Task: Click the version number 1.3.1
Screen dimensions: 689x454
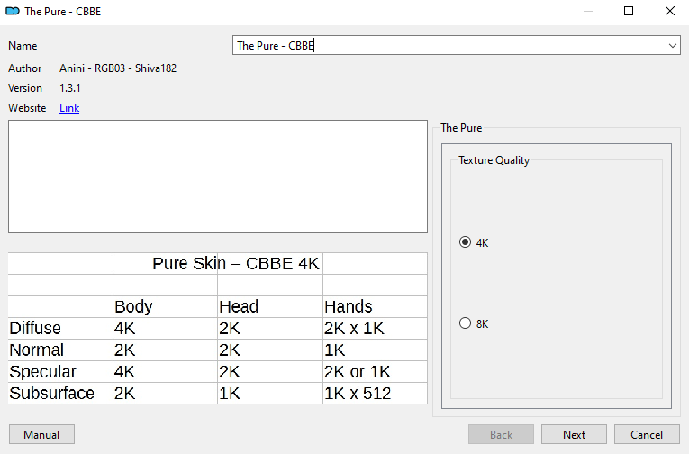Action: click(70, 88)
